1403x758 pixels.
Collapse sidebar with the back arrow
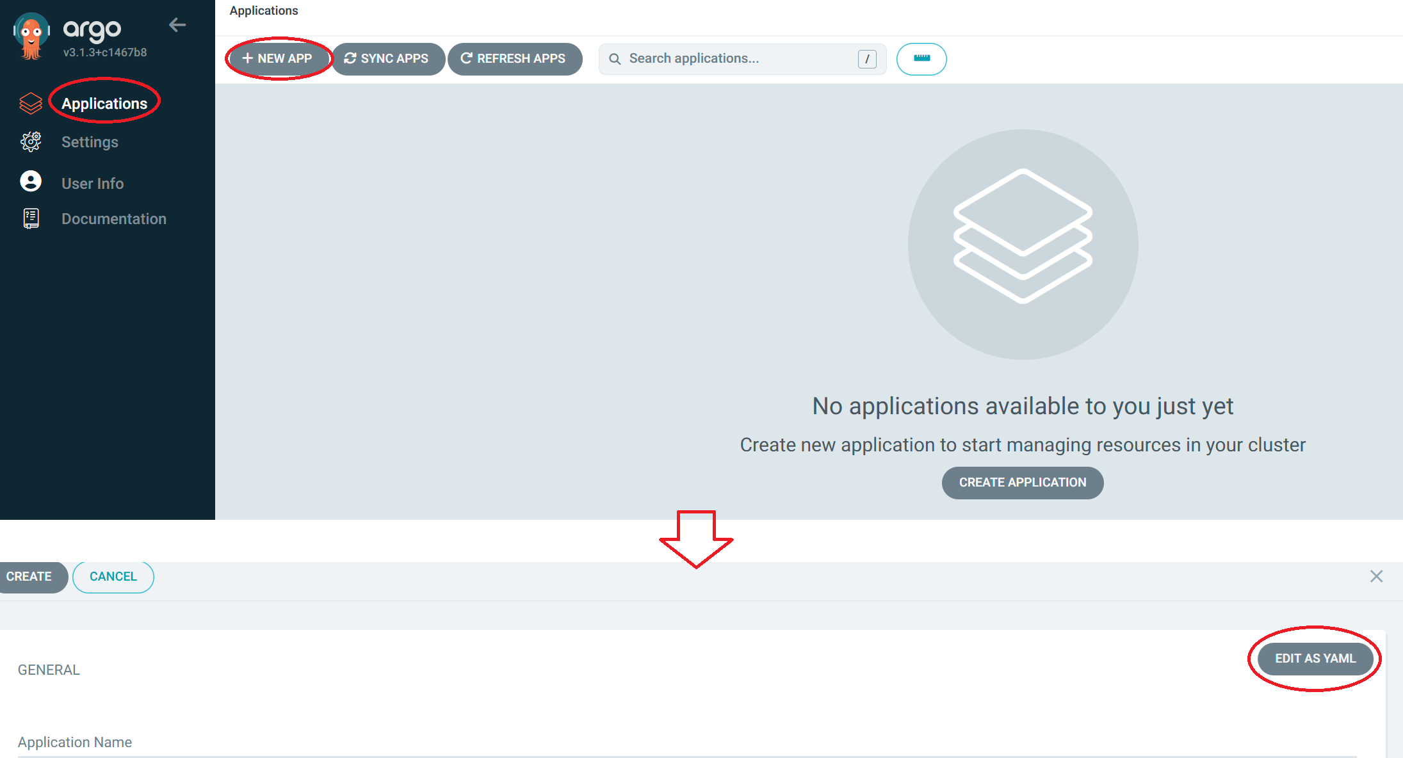tap(177, 25)
